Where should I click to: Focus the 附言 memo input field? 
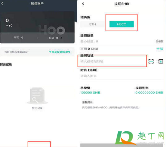pos(122,76)
